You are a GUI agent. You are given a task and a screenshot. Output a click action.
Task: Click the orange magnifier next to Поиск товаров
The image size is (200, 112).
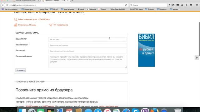tap(16, 19)
